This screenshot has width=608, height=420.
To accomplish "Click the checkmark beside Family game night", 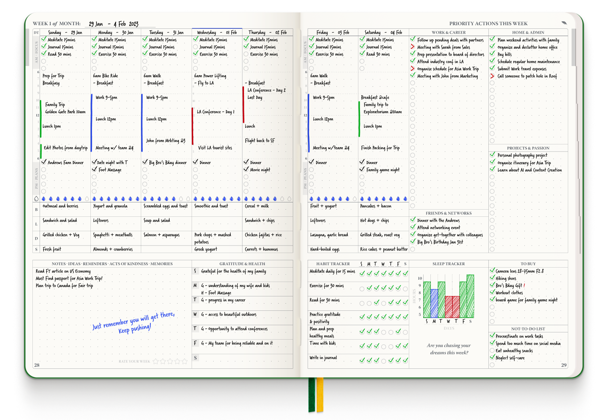I will [362, 169].
